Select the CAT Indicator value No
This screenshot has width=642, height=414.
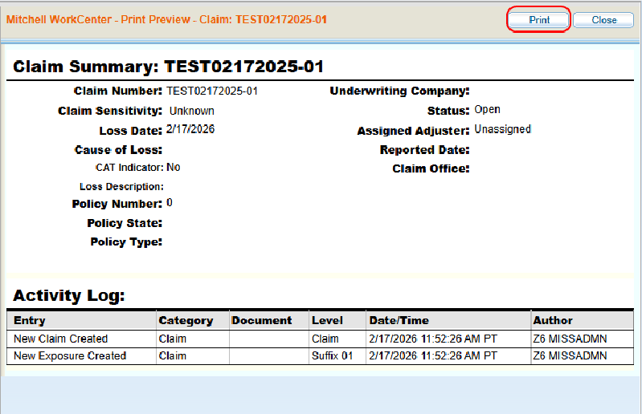[x=173, y=167]
